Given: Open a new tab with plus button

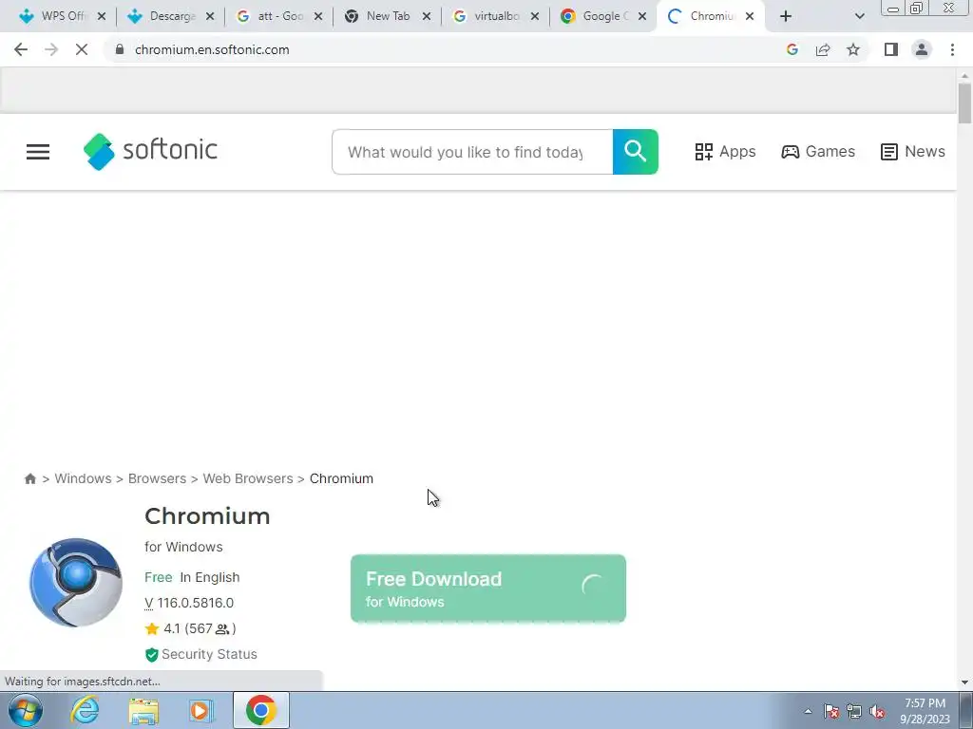Looking at the screenshot, I should point(786,16).
